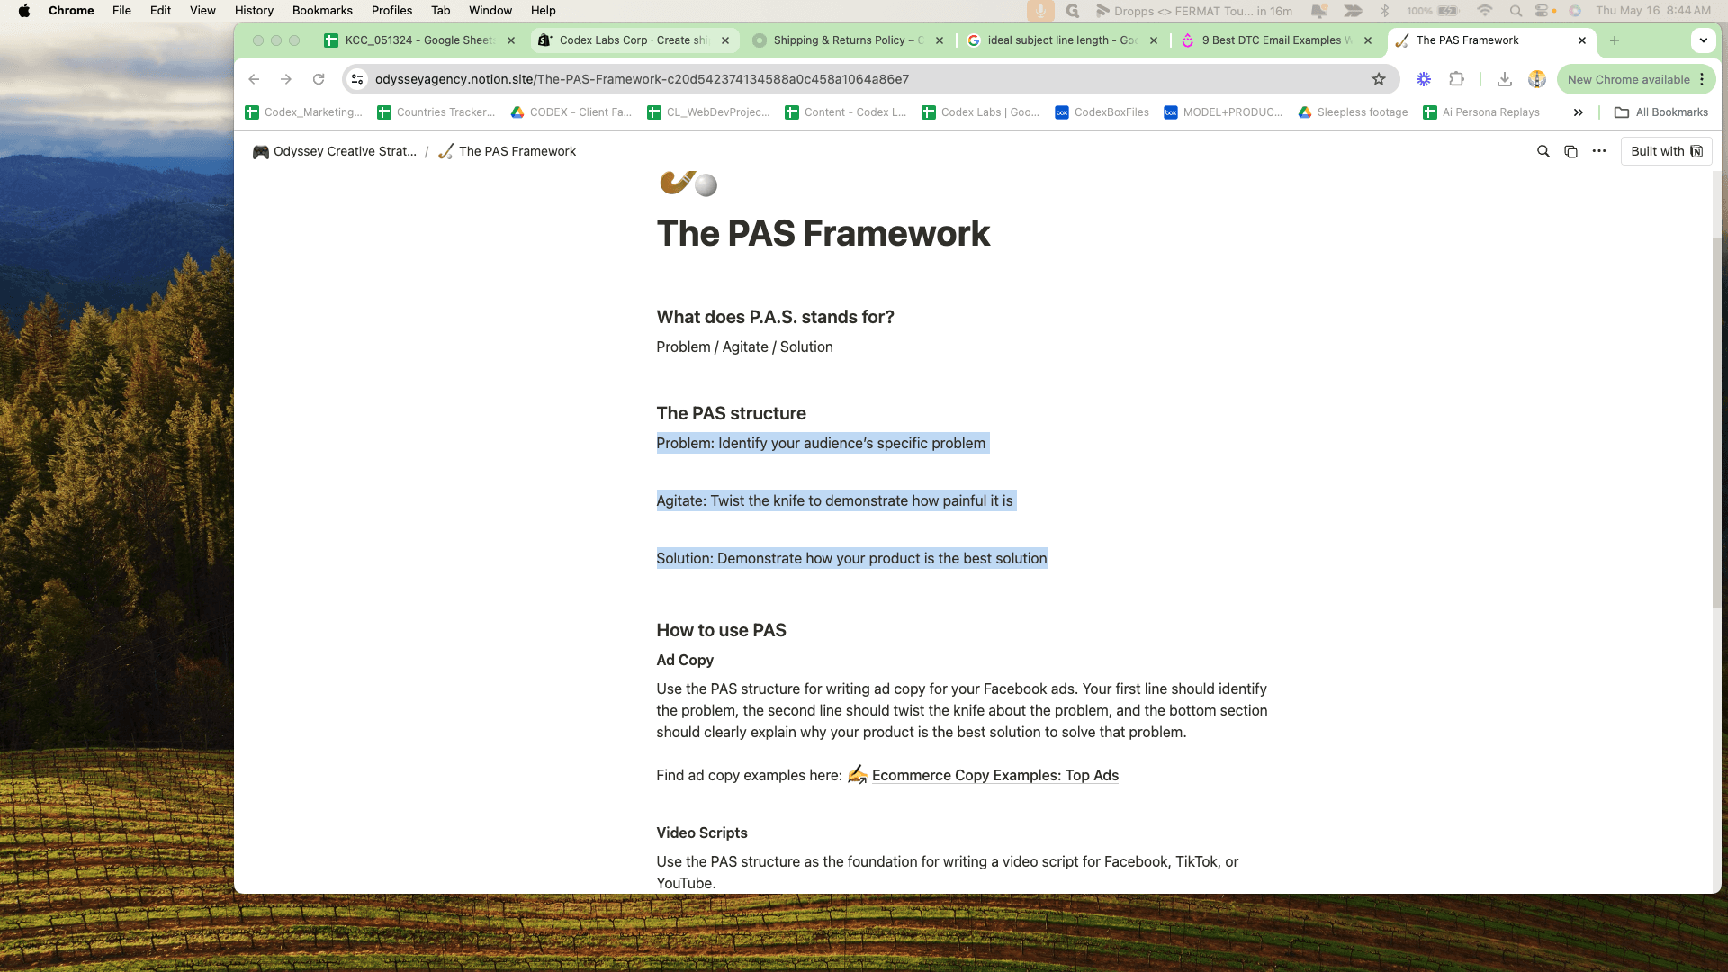Open the CodexBoxFiles bookmark
The image size is (1728, 972).
click(x=1102, y=112)
